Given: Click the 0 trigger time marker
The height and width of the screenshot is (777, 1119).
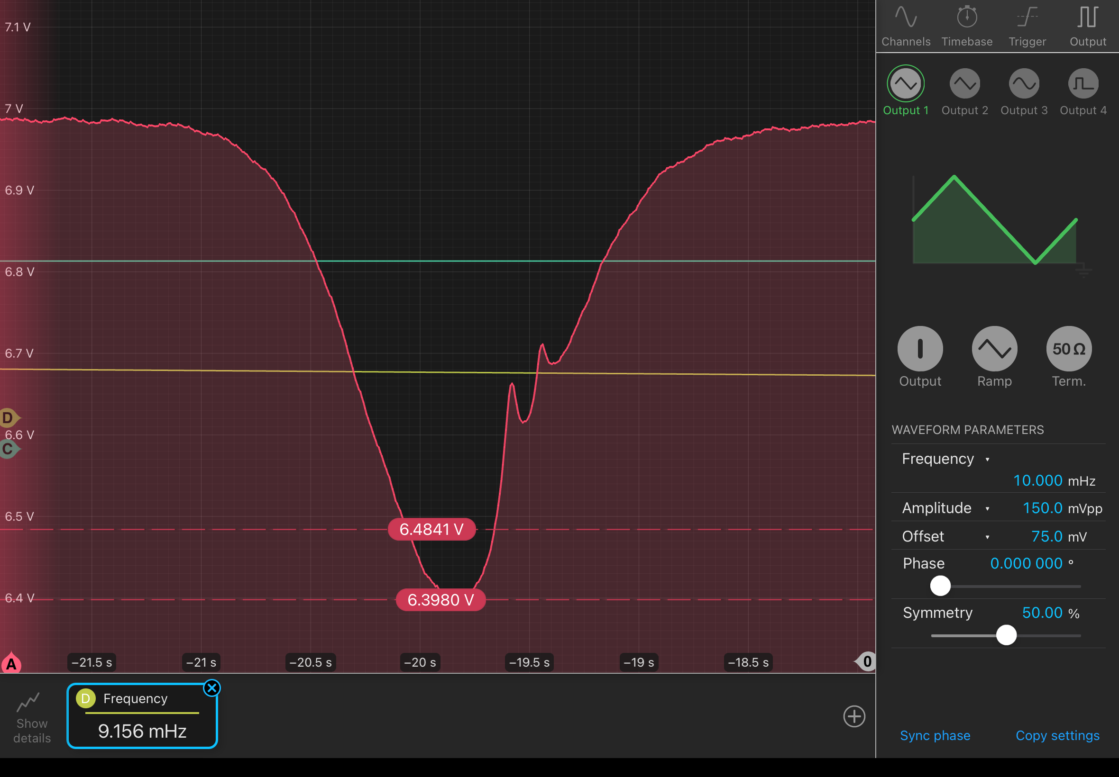Looking at the screenshot, I should click(865, 661).
